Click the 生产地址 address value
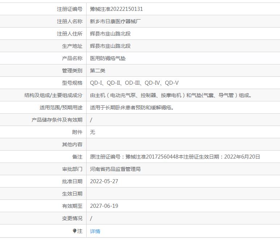 pyautogui.click(x=110, y=46)
